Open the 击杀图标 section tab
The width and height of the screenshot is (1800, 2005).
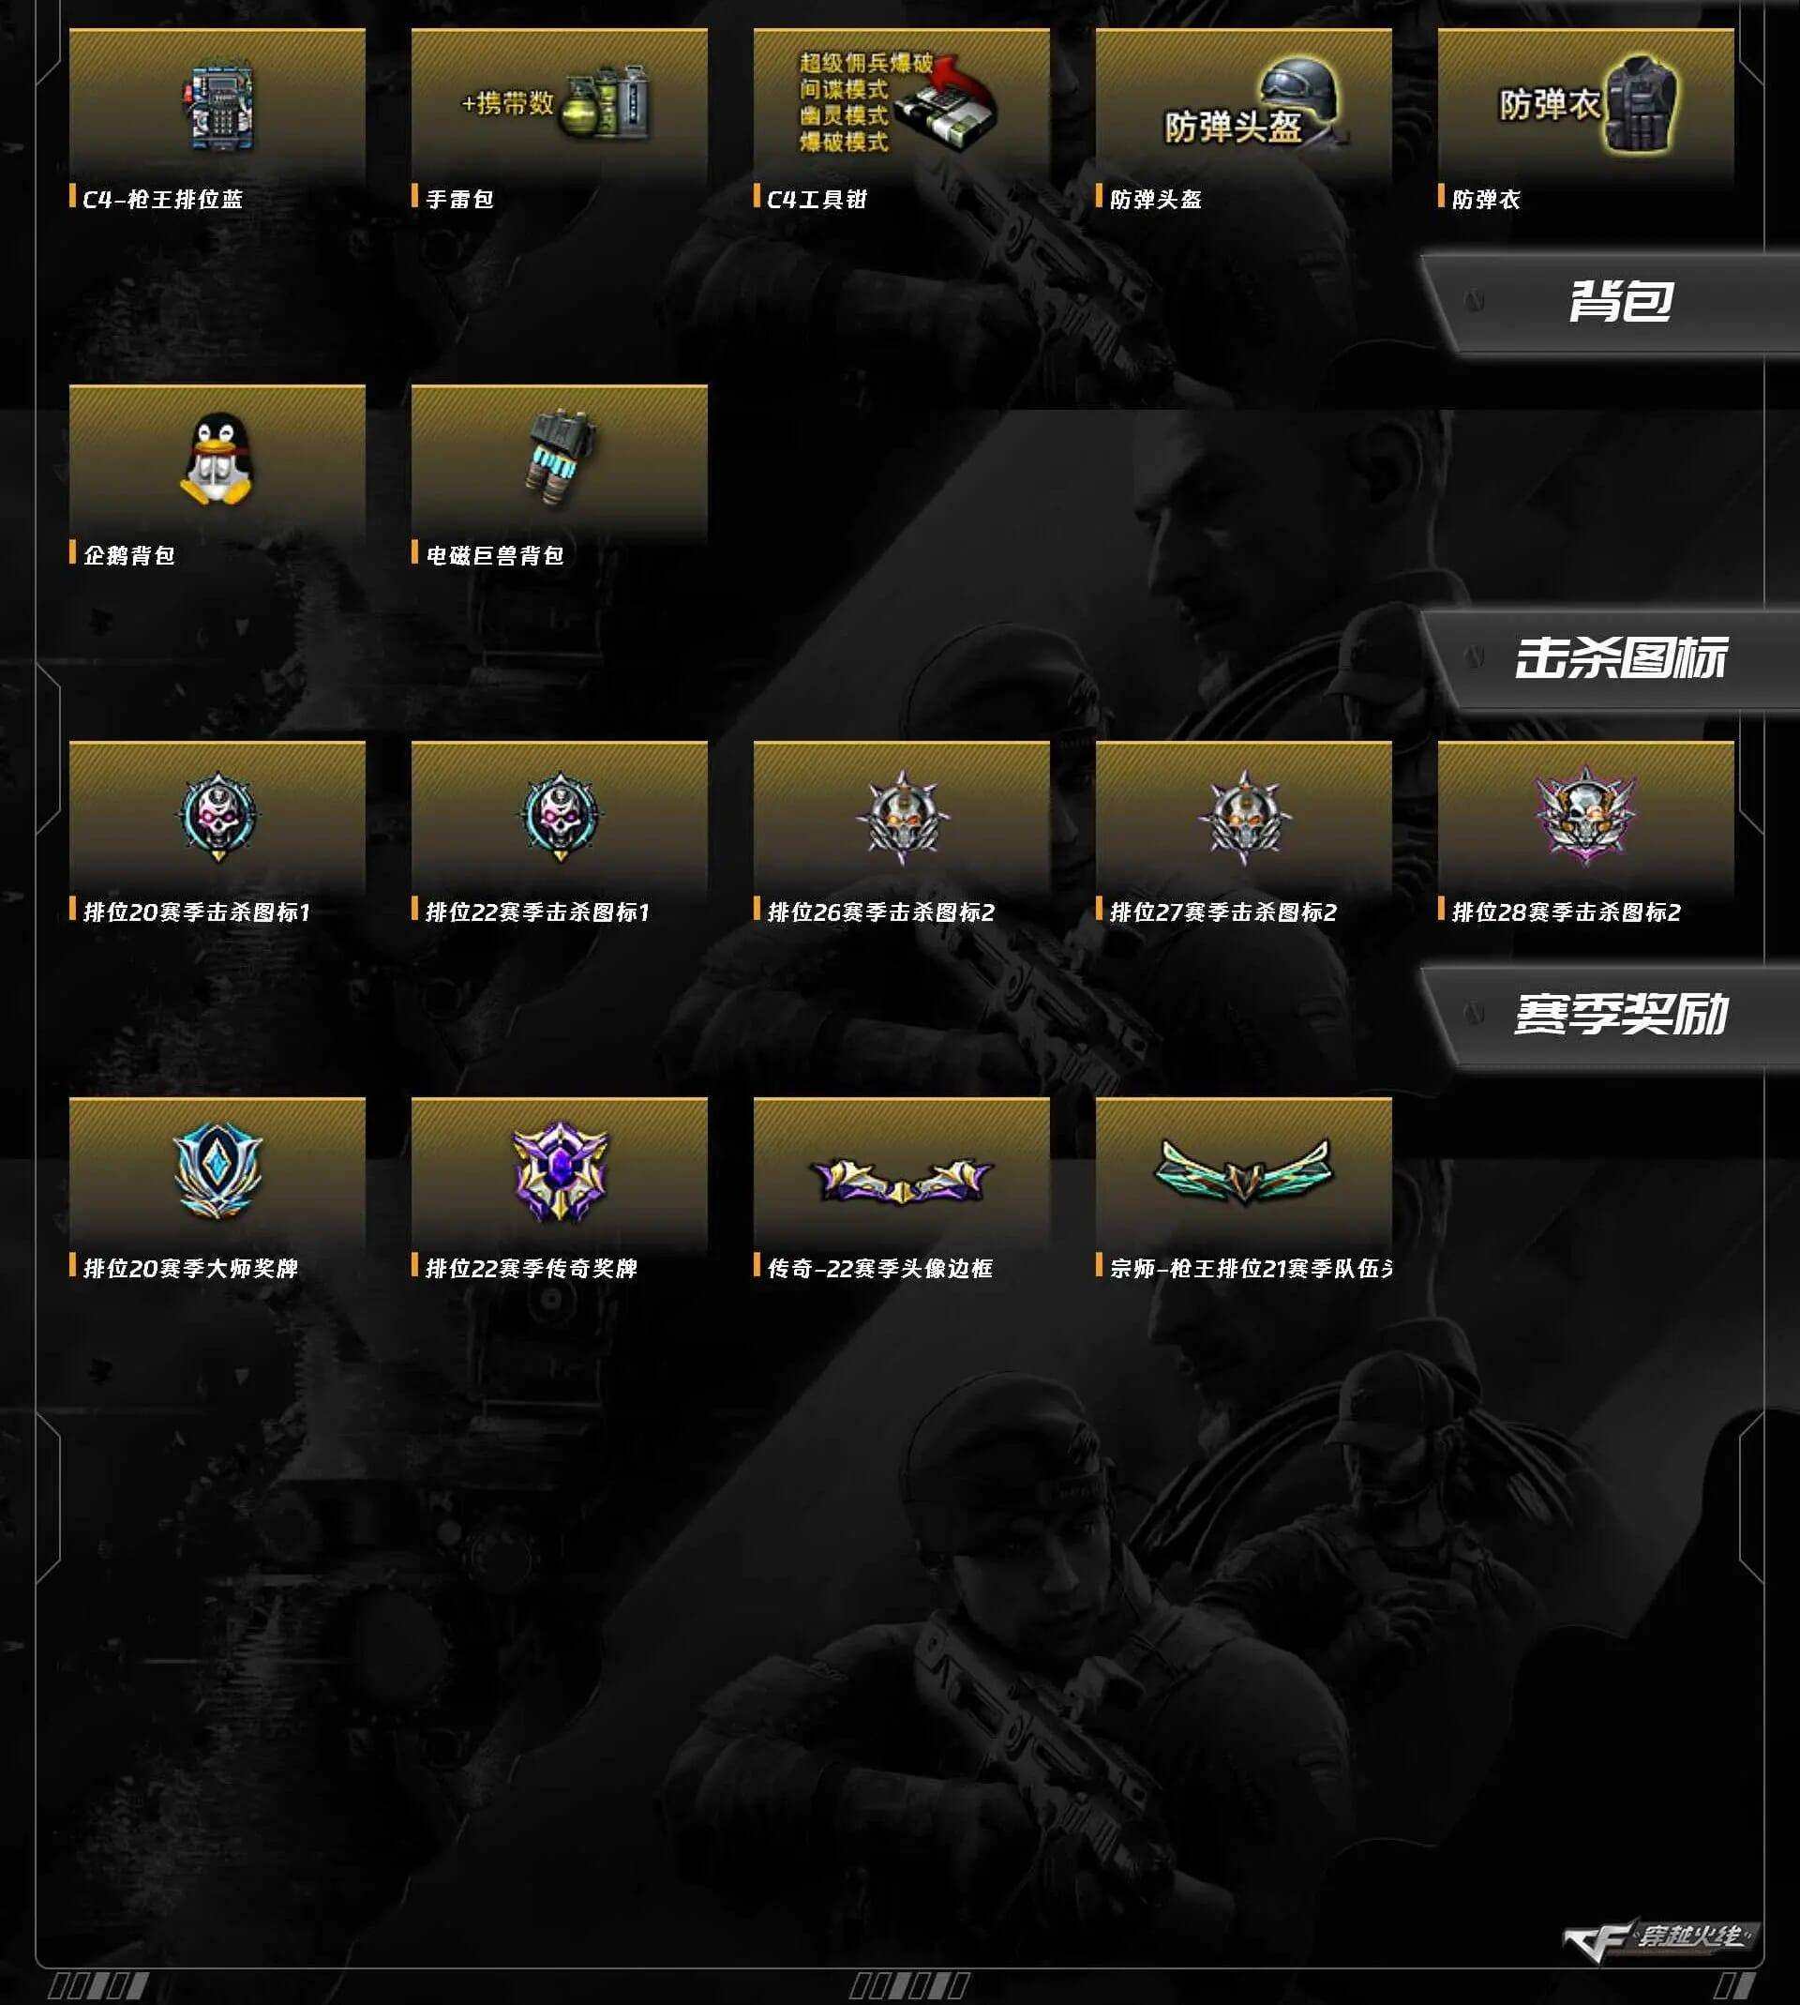tap(1610, 658)
